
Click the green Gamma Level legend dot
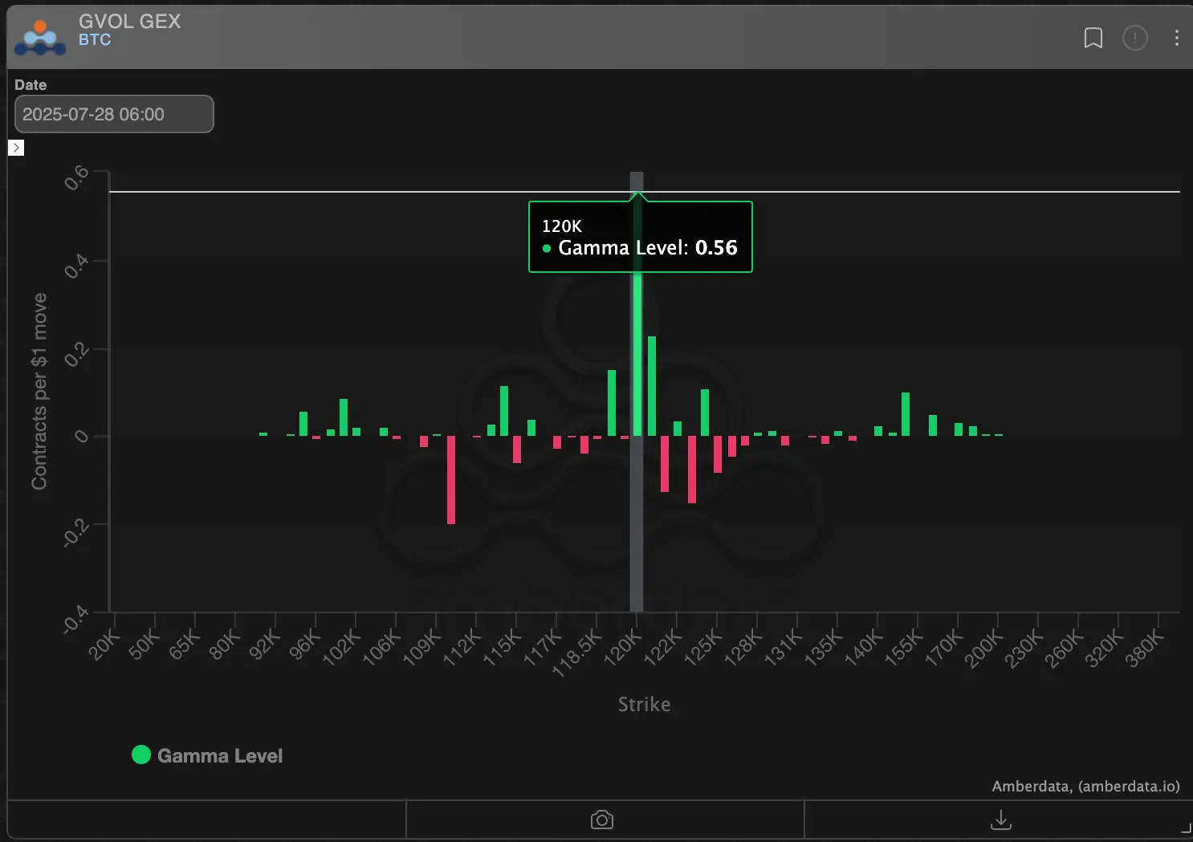pos(141,755)
